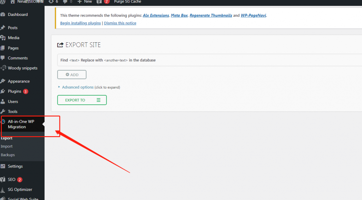Screen dimensions: 362x200
Task: Click the Settings sliders icon
Action: [2, 166]
